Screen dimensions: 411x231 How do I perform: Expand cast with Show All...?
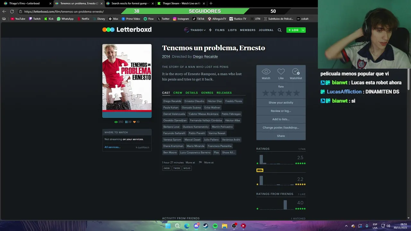click(x=229, y=152)
